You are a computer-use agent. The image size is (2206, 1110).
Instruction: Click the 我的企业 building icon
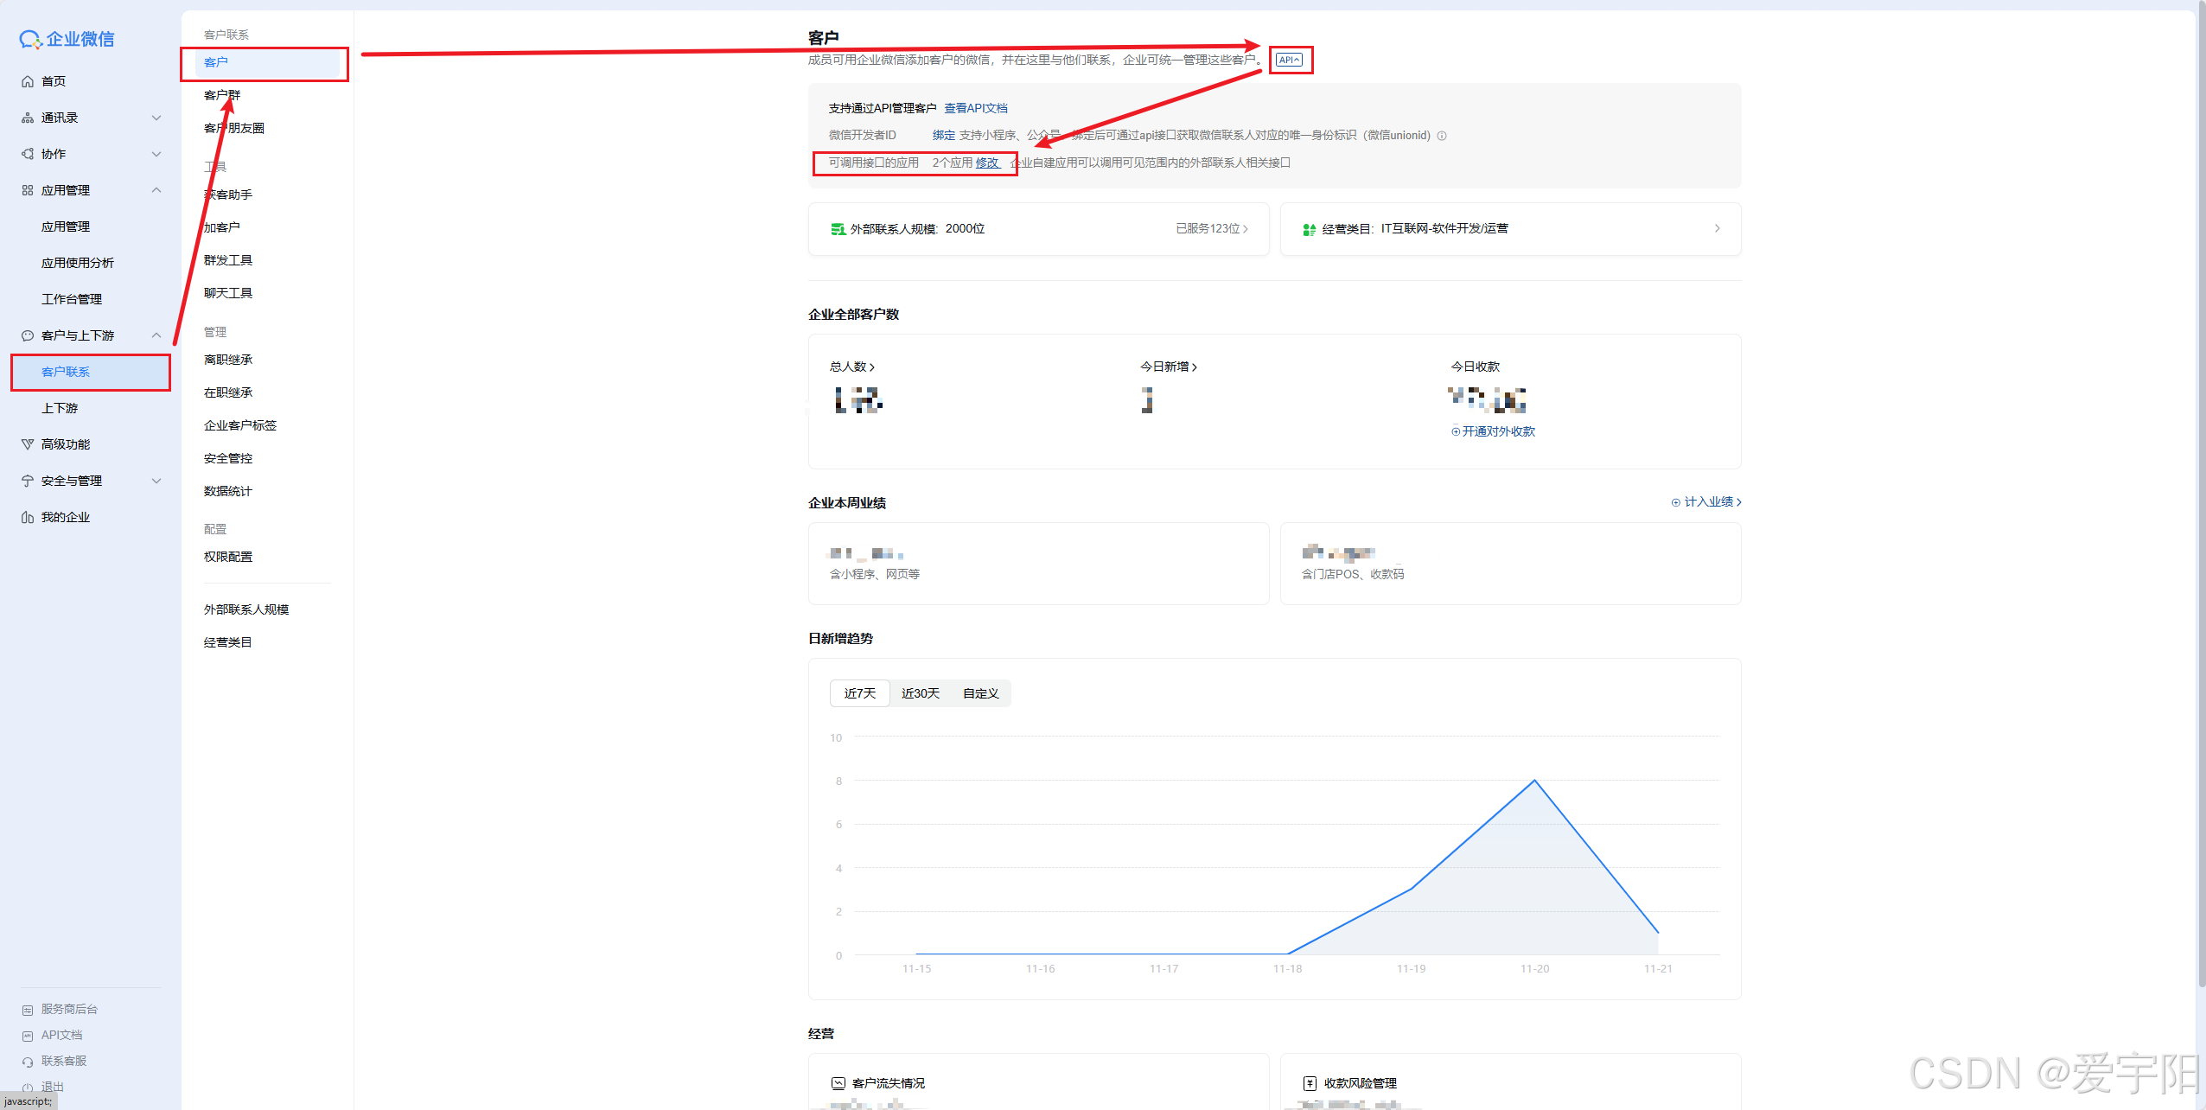coord(28,517)
